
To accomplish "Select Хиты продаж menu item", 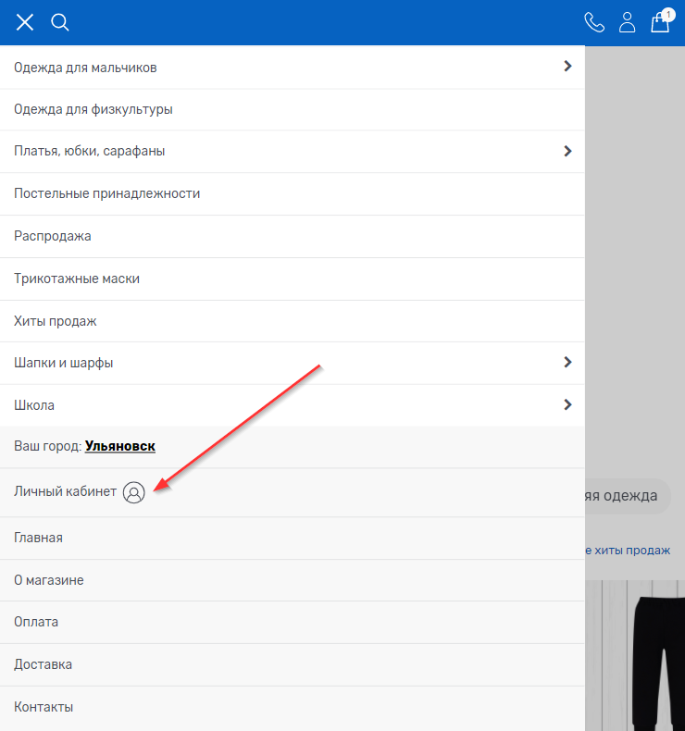I will coord(56,321).
